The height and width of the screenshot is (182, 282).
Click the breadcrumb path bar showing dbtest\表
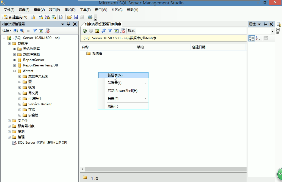click(164, 38)
